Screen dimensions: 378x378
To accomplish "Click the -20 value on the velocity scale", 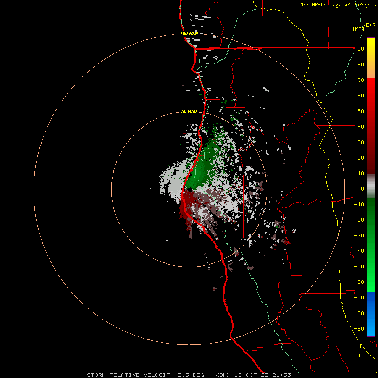I will point(359,220).
